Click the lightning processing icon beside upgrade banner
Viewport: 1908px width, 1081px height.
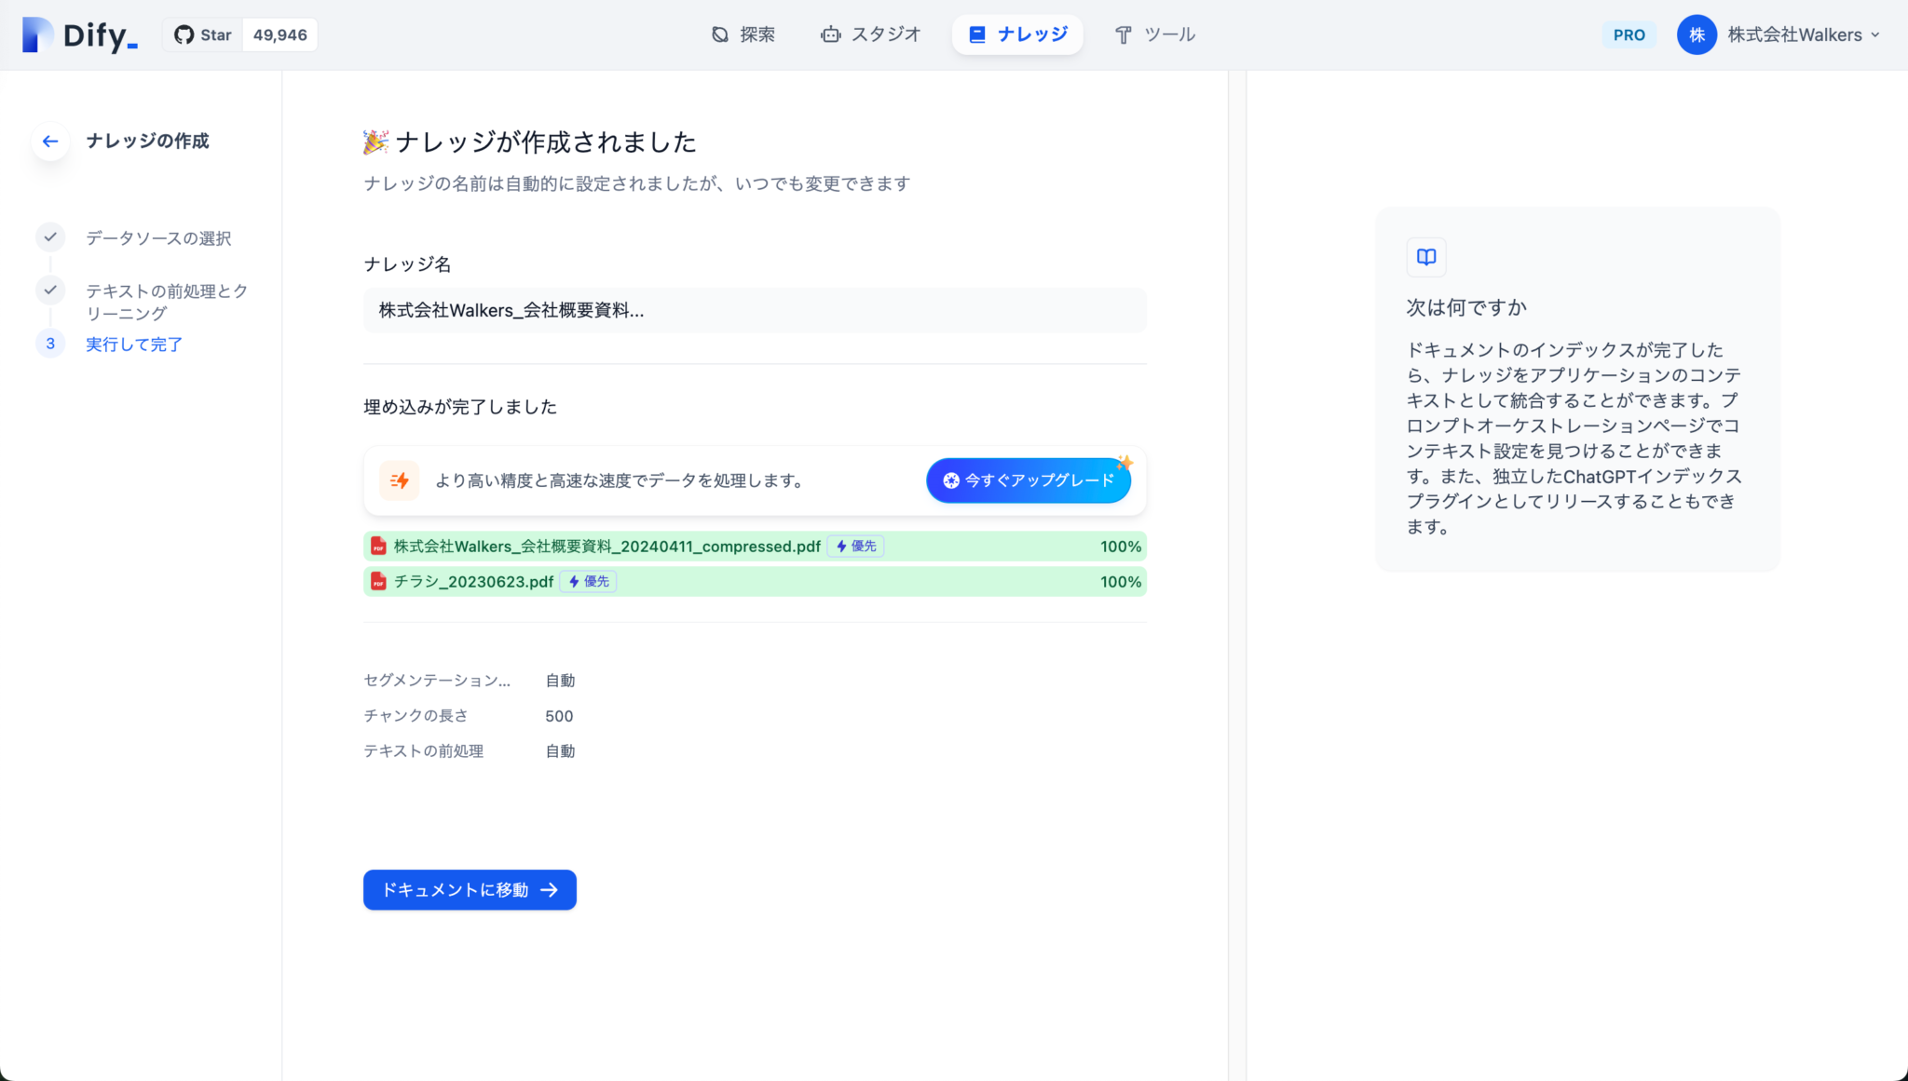click(x=400, y=480)
